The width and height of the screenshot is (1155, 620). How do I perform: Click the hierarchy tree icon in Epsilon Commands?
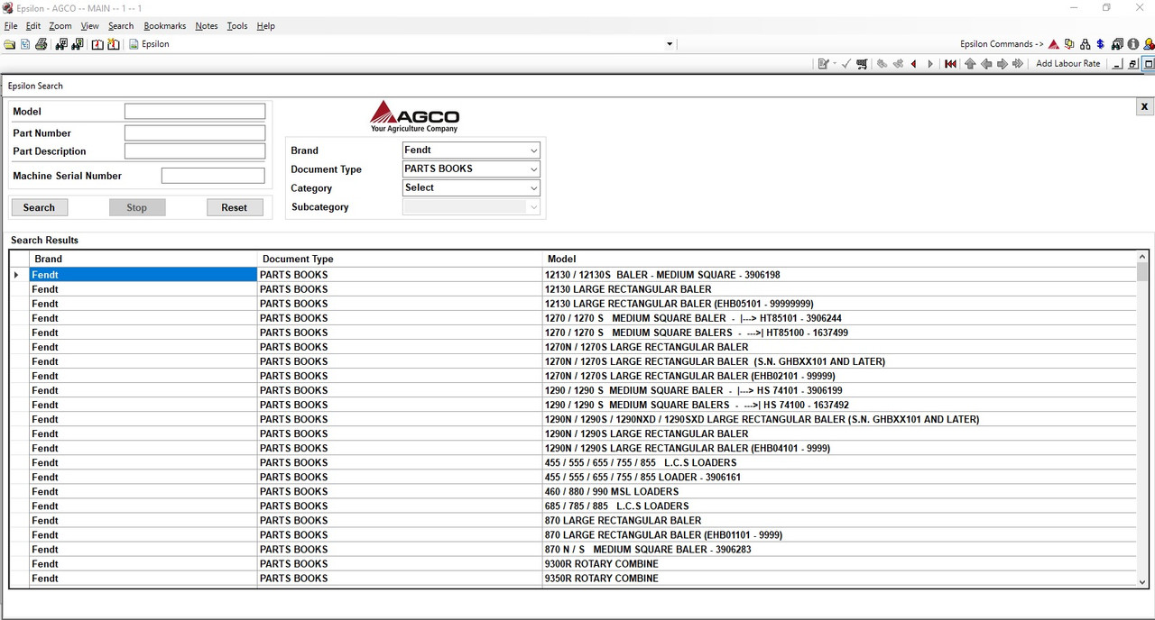[1085, 44]
